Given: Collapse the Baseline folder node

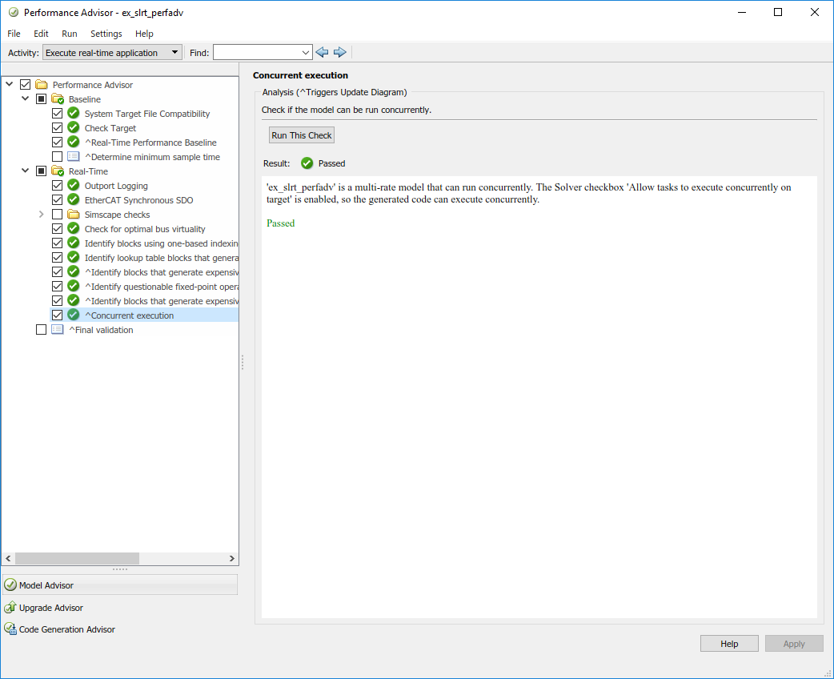Looking at the screenshot, I should point(25,98).
